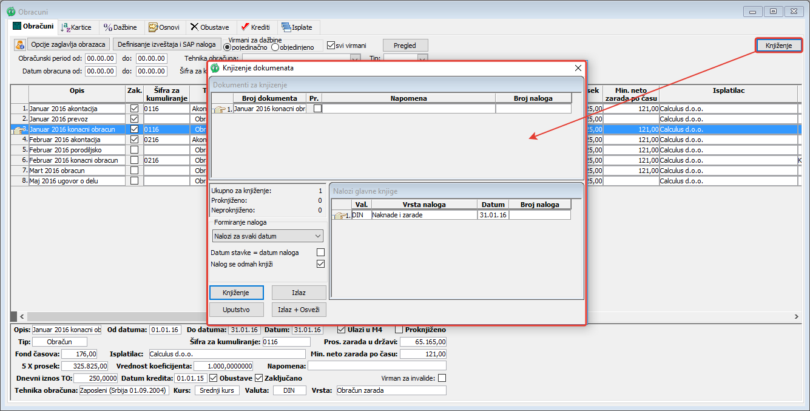The height and width of the screenshot is (411, 810).
Task: Select the Obustave tab
Action: [210, 27]
